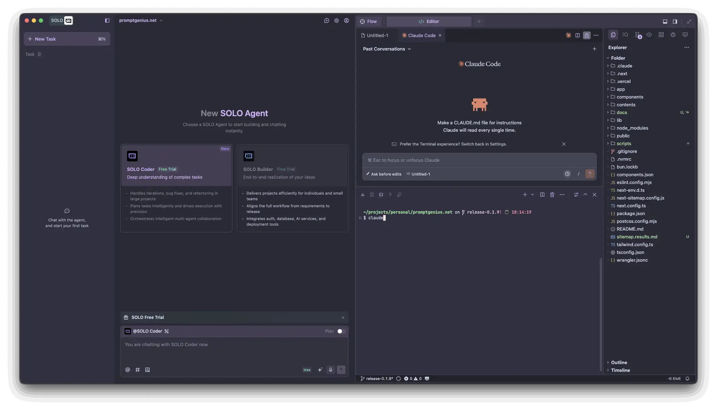
Task: Select the Explorer files icon
Action: click(x=613, y=35)
